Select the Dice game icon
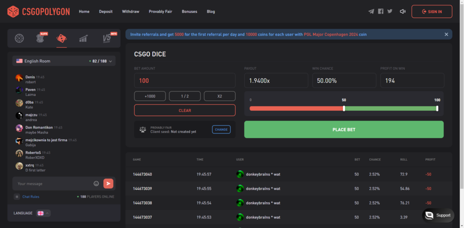The width and height of the screenshot is (464, 228). [x=62, y=38]
